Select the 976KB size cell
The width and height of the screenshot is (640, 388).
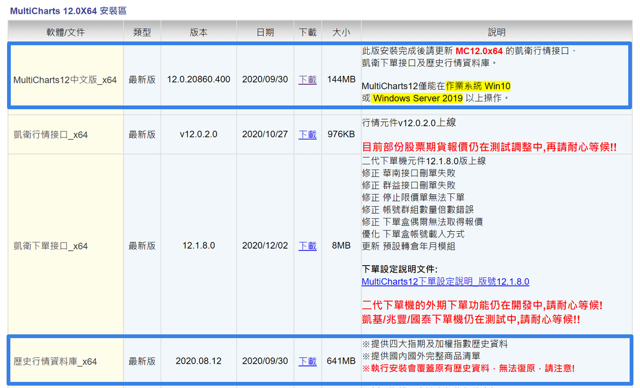pos(341,134)
